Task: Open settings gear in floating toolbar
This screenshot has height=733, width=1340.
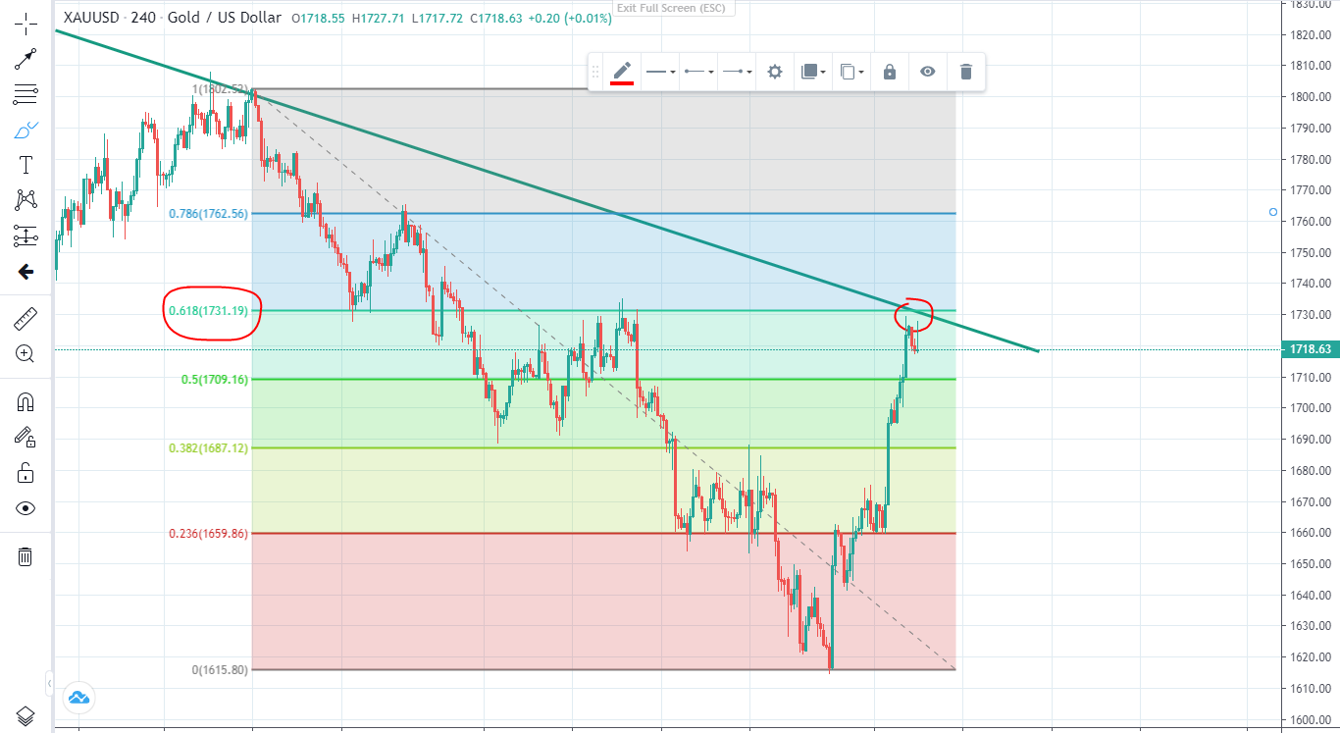Action: [x=775, y=72]
